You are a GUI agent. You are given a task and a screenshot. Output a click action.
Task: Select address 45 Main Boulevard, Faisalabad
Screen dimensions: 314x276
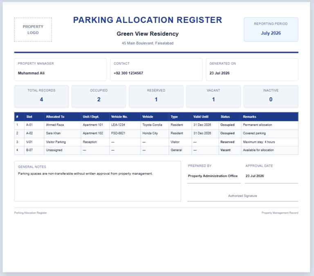pos(148,43)
